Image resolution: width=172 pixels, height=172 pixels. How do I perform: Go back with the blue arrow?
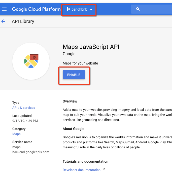click(x=4, y=21)
